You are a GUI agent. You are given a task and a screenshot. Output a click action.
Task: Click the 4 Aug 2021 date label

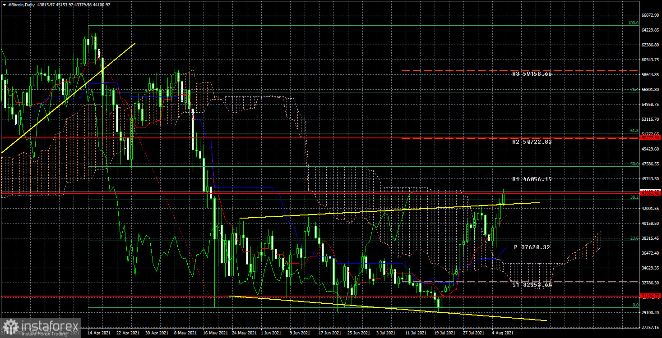click(503, 333)
